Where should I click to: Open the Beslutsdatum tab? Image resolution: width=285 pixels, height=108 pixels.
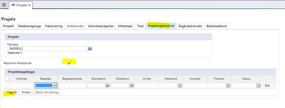217,26
